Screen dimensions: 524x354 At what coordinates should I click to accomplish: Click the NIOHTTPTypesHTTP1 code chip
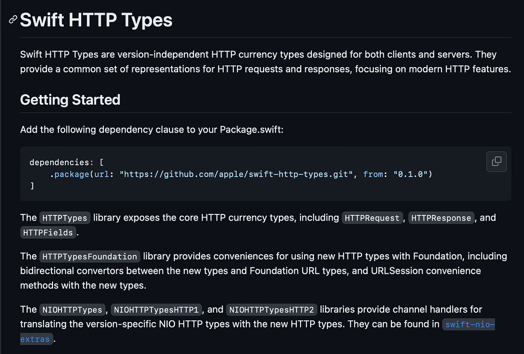click(156, 310)
